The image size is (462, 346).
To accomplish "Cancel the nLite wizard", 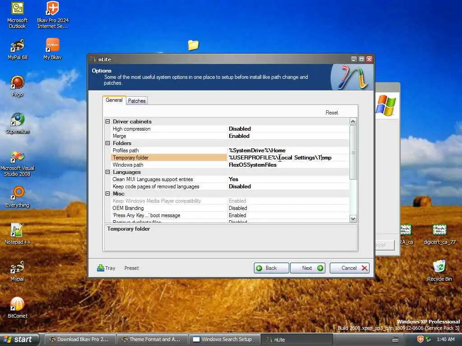I will pos(350,268).
